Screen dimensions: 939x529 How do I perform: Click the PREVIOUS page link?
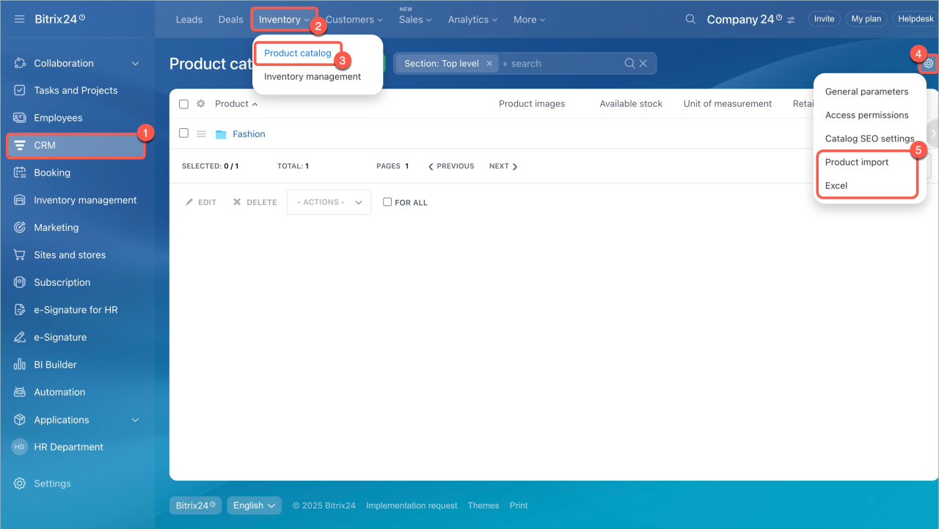451,166
